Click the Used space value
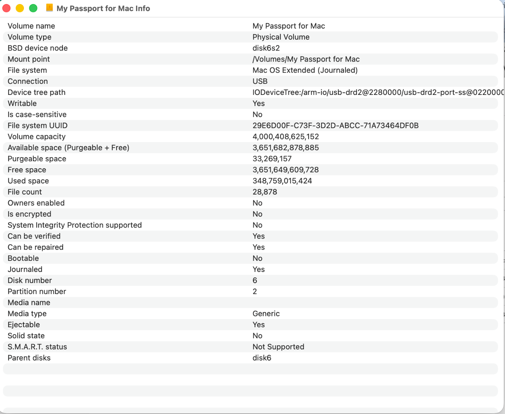Image resolution: width=505 pixels, height=414 pixels. [x=282, y=181]
